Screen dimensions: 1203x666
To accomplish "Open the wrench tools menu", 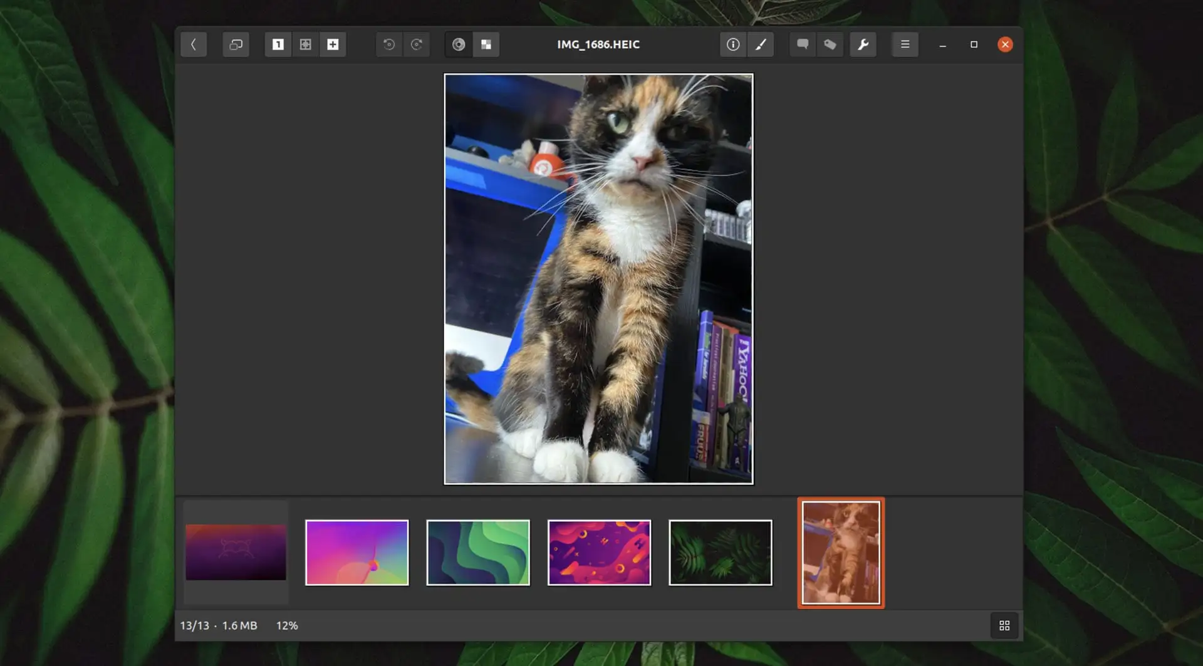I will pyautogui.click(x=863, y=44).
